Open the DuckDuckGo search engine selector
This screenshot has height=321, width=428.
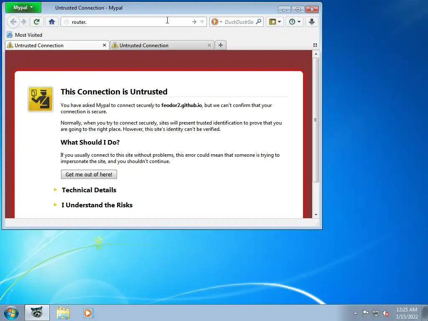tap(217, 22)
